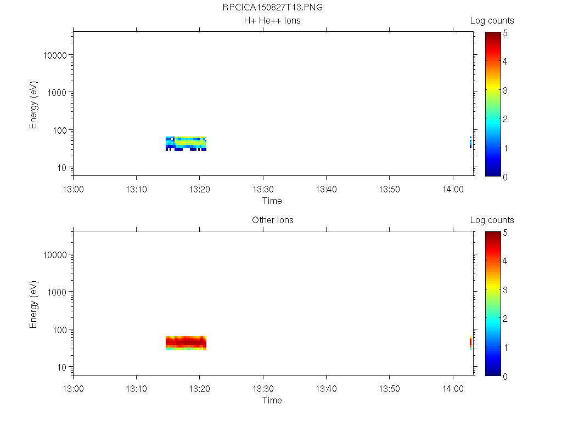Click the 0 label on H+ He++ Ions colorbar
The height and width of the screenshot is (421, 562).
point(505,177)
